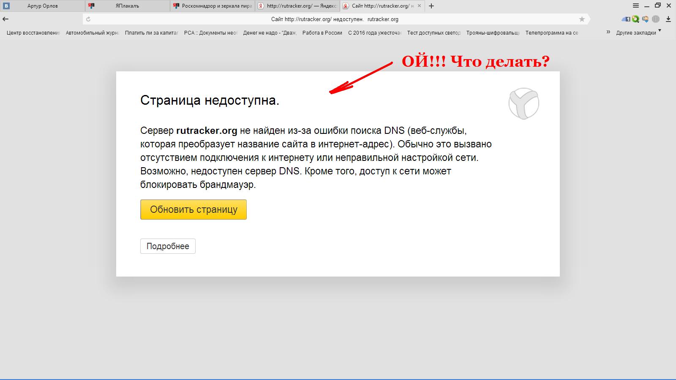Open the downloads arrow icon
Screen dimensions: 676x380
click(668, 19)
